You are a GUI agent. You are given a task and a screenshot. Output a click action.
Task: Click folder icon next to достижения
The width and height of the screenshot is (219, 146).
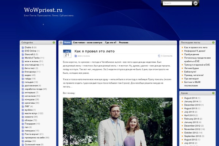(x=23, y=86)
